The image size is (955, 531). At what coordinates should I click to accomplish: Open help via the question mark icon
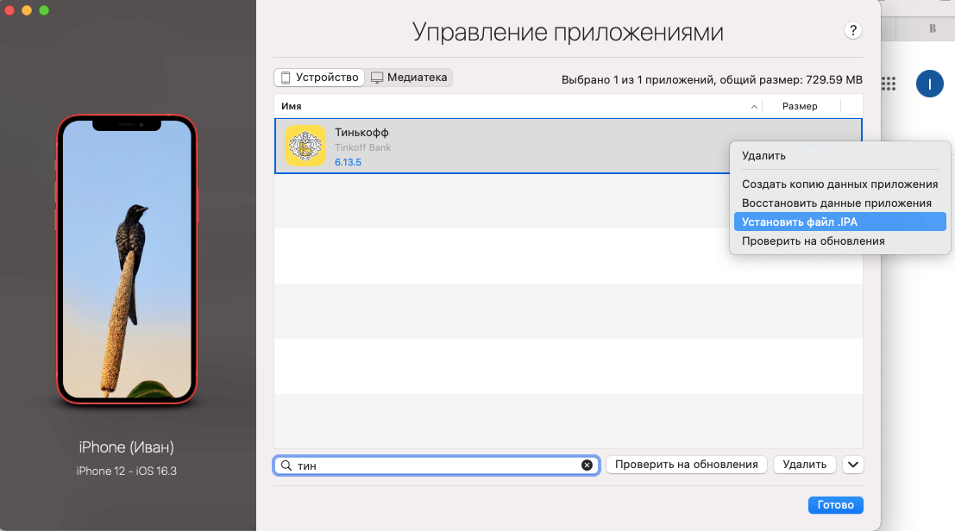853,30
